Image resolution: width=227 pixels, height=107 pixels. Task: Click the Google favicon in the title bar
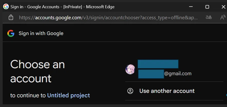6,6
